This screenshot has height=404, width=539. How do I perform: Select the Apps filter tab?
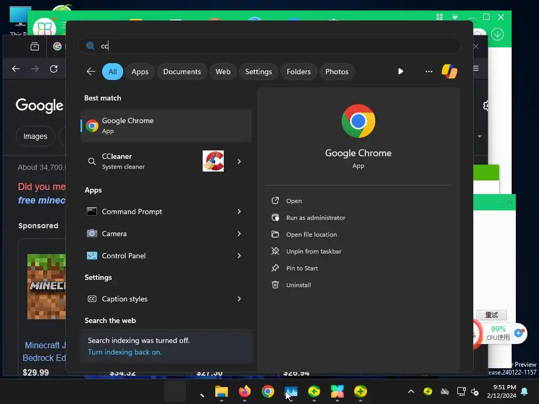click(x=140, y=72)
